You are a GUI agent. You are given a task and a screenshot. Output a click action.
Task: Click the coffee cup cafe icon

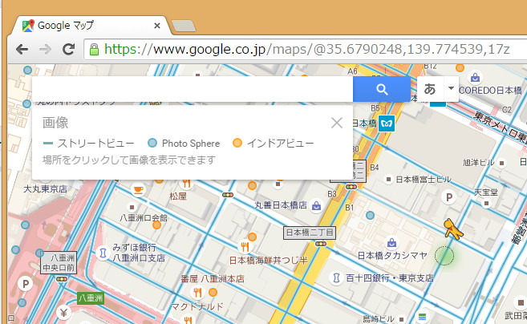tap(138, 190)
